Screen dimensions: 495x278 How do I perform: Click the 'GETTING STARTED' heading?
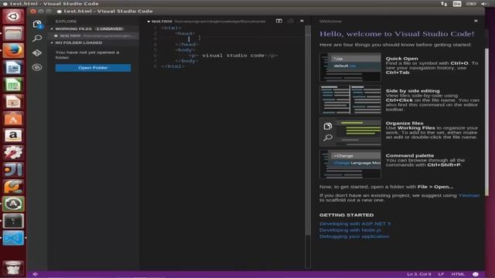click(x=346, y=215)
